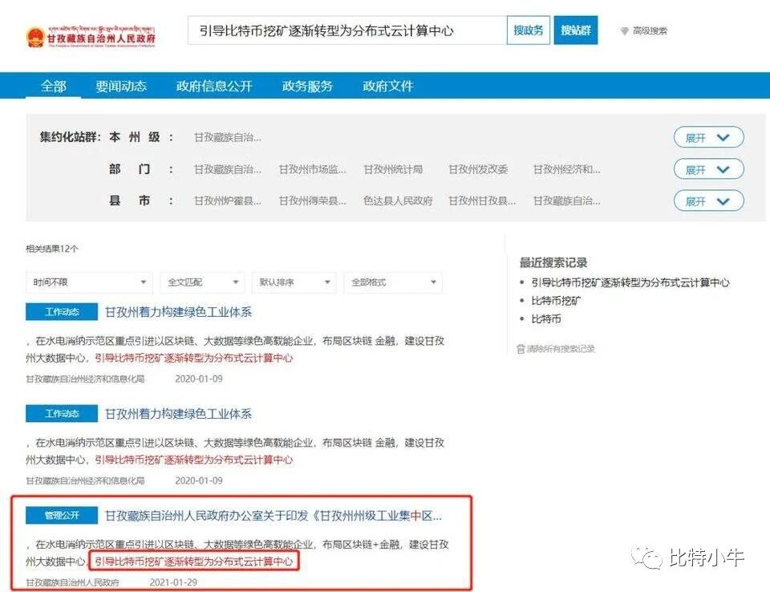The image size is (770, 592).
Task: Open the 全部格式 format dropdown
Action: click(x=393, y=282)
